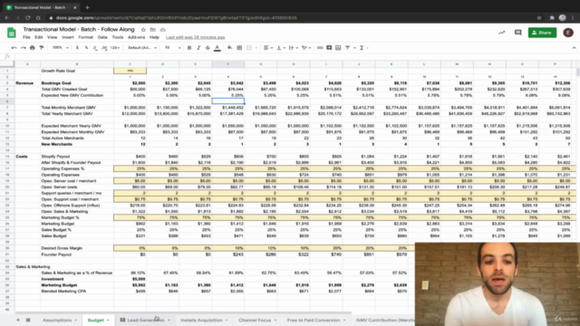Open the font size dropdown
580x326 pixels.
[x=172, y=48]
